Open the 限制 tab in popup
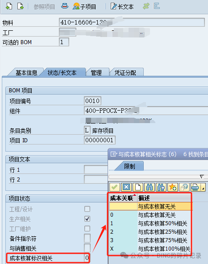This screenshot has height=264, width=208. click(x=129, y=166)
